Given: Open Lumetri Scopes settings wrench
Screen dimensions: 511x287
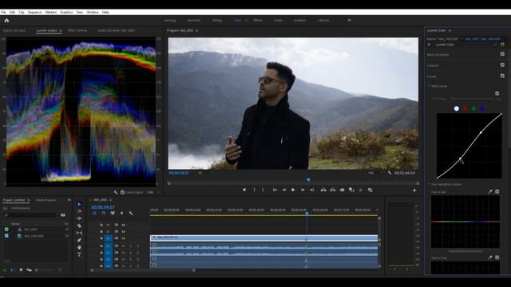Looking at the screenshot, I should [116, 192].
